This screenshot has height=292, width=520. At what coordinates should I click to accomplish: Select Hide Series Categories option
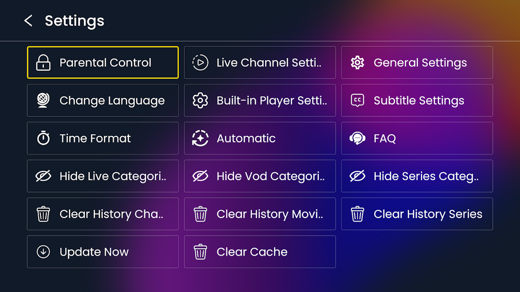tap(417, 176)
